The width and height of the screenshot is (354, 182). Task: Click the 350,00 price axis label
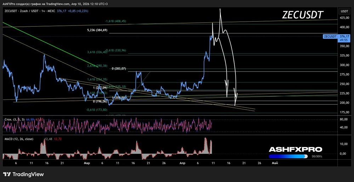pyautogui.click(x=344, y=46)
